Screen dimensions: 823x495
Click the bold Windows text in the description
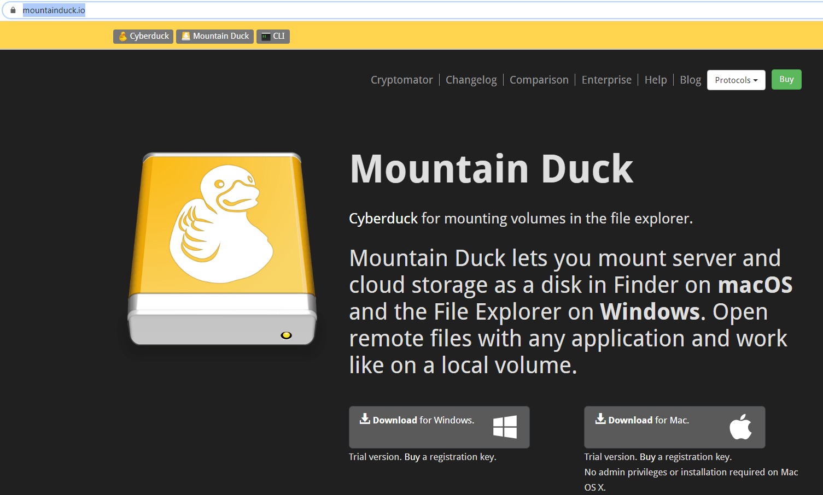(650, 312)
